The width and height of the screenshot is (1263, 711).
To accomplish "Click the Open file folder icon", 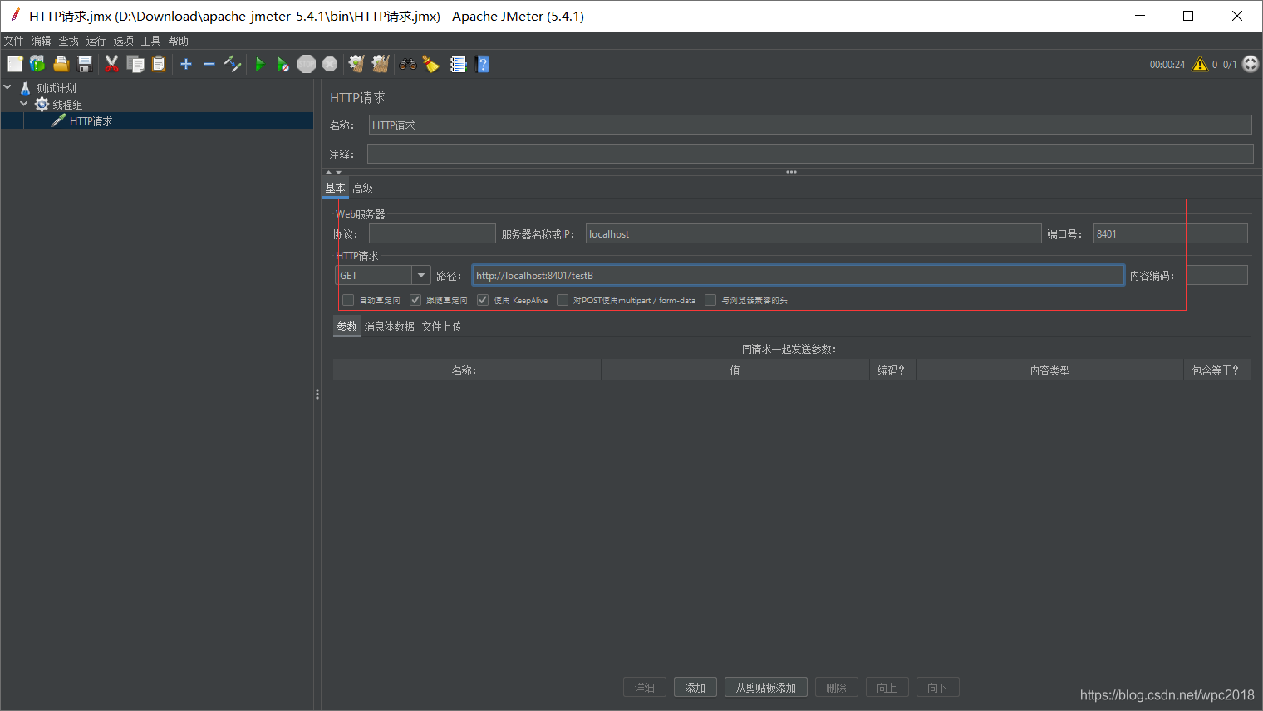I will 61,64.
